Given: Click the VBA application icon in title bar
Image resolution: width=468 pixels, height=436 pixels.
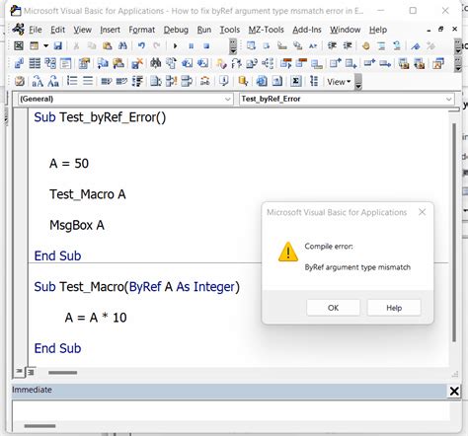Looking at the screenshot, I should (16, 11).
